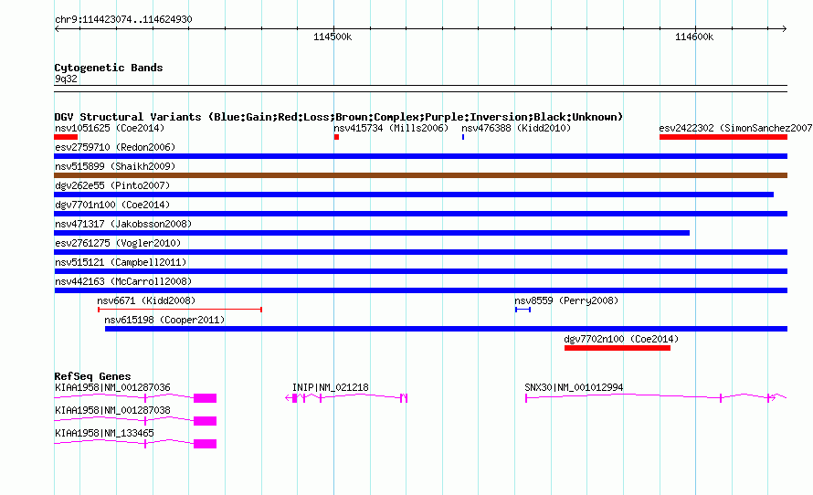The width and height of the screenshot is (813, 495).
Task: Select the INIP gene model glyph
Action: tap(346, 397)
